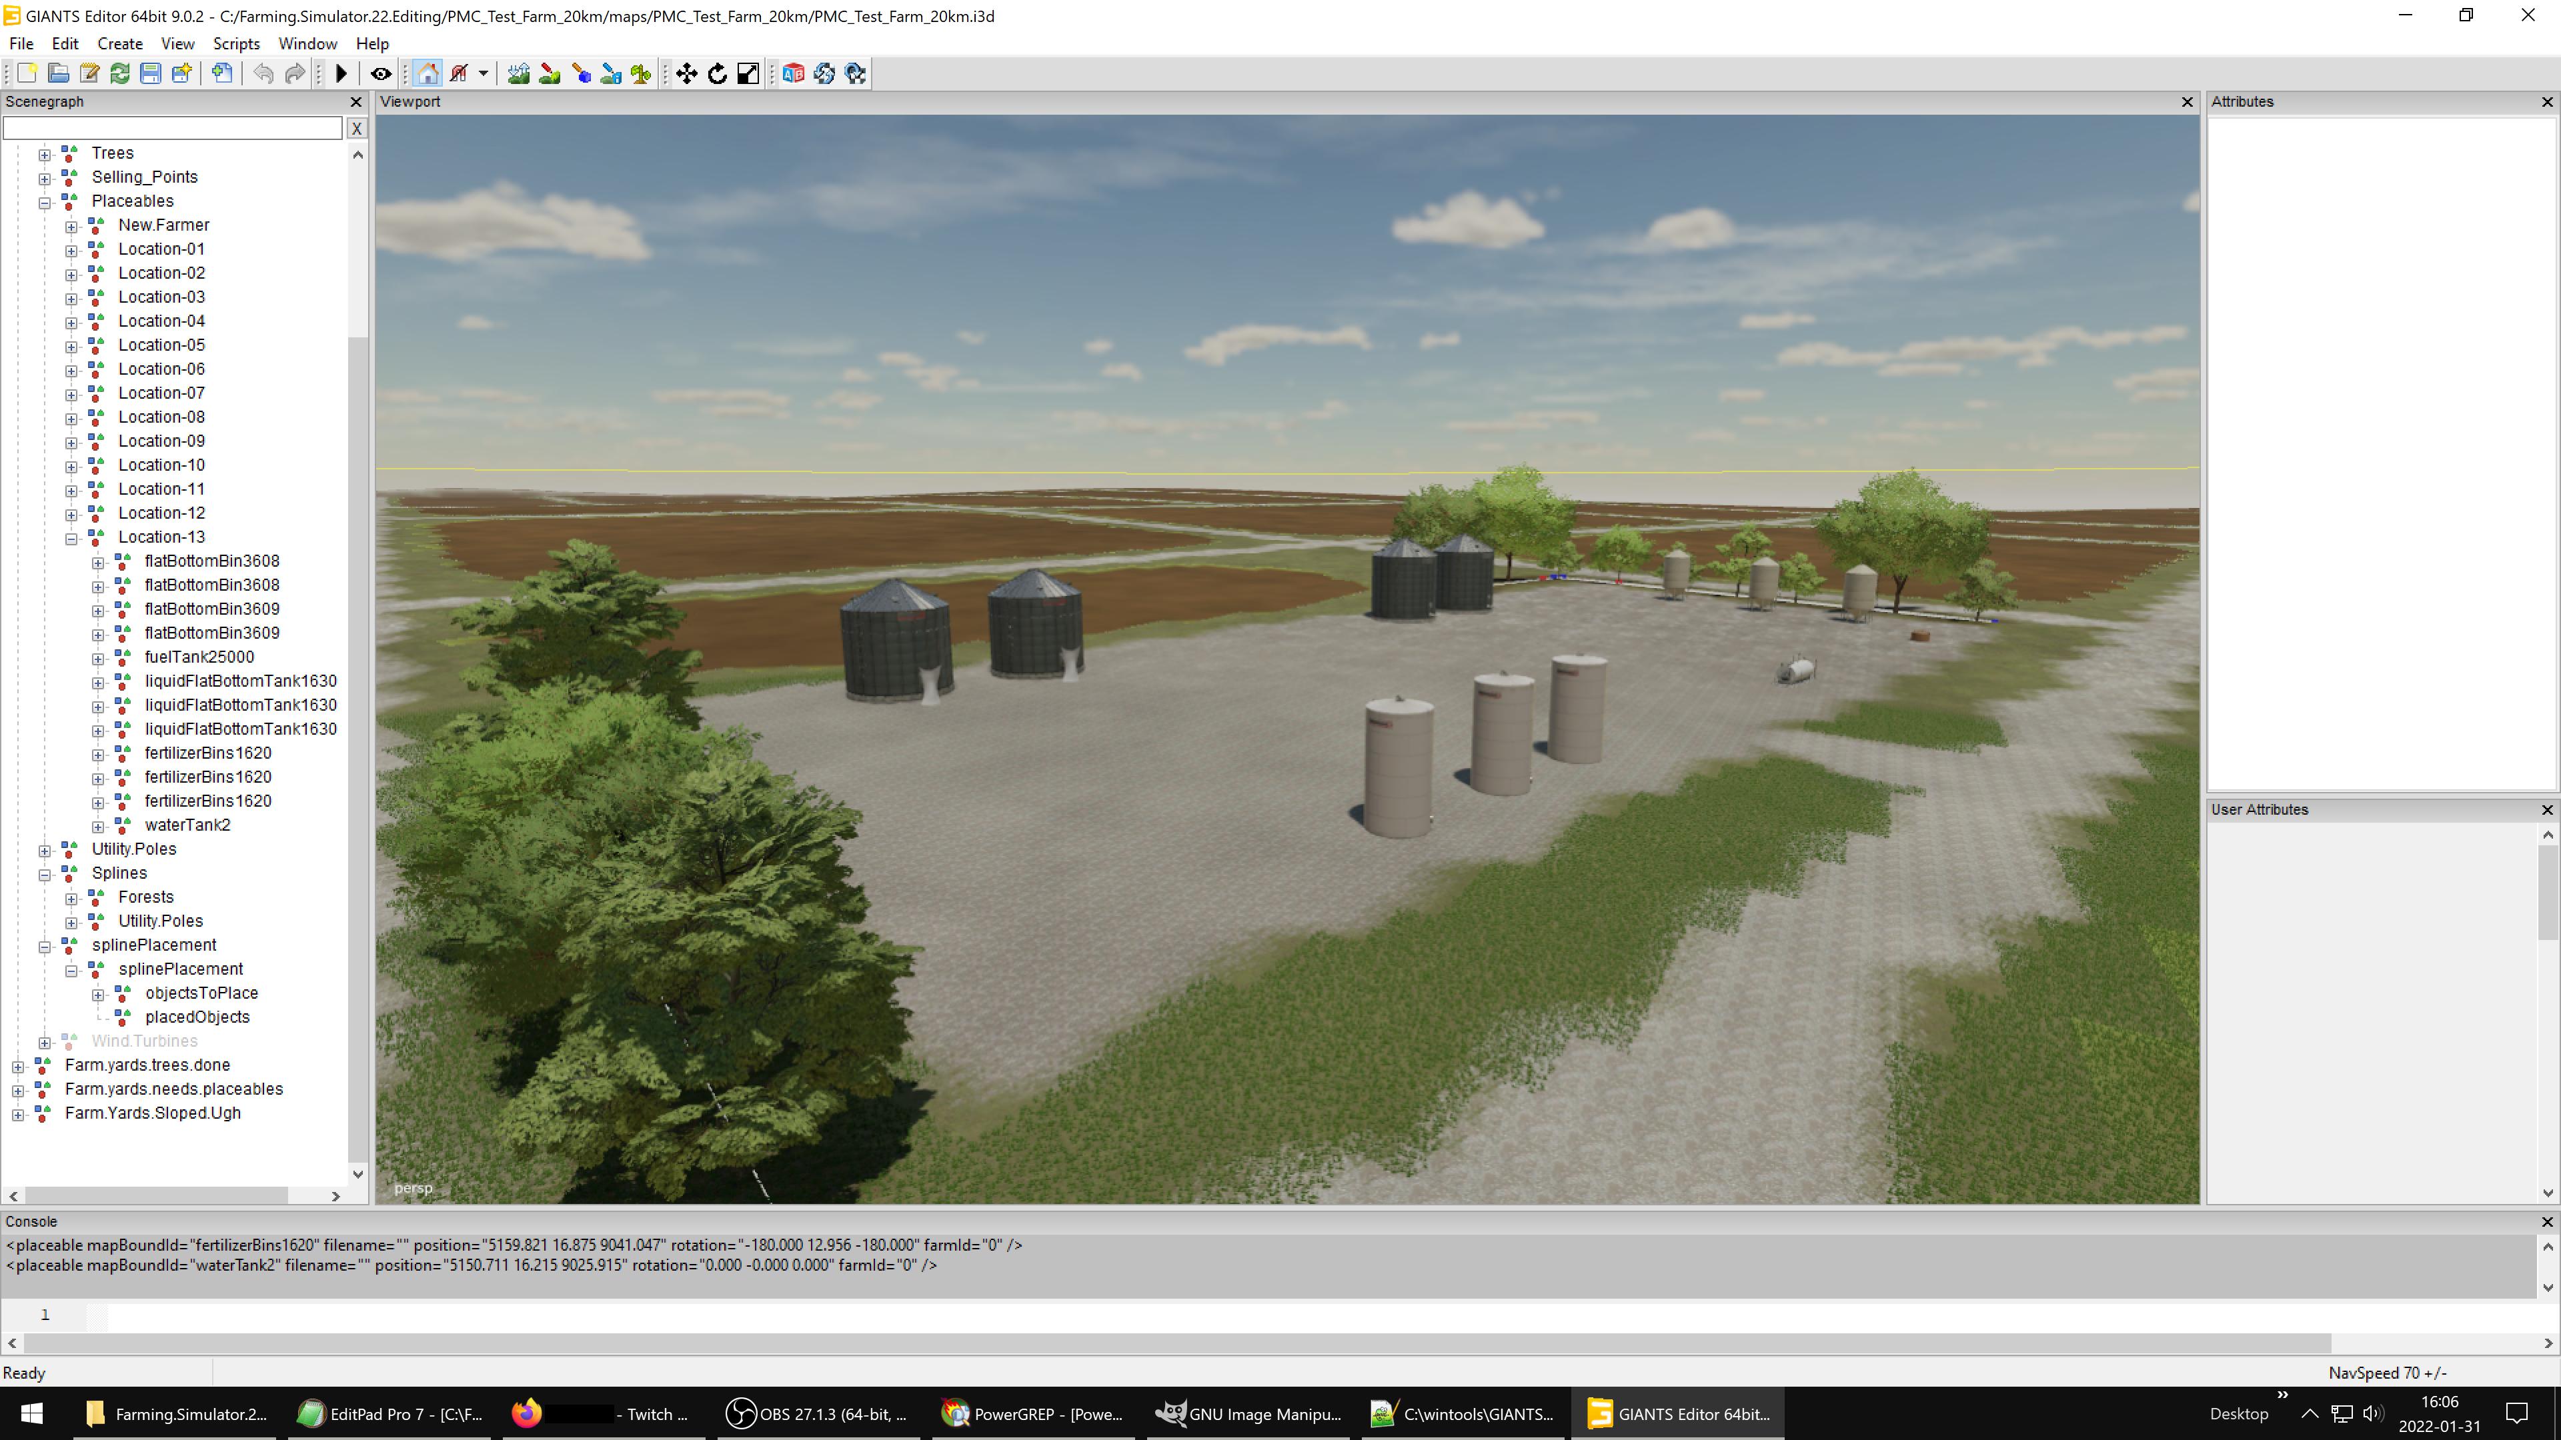Expand the Trees node
The height and width of the screenshot is (1440, 2561).
pos(45,155)
